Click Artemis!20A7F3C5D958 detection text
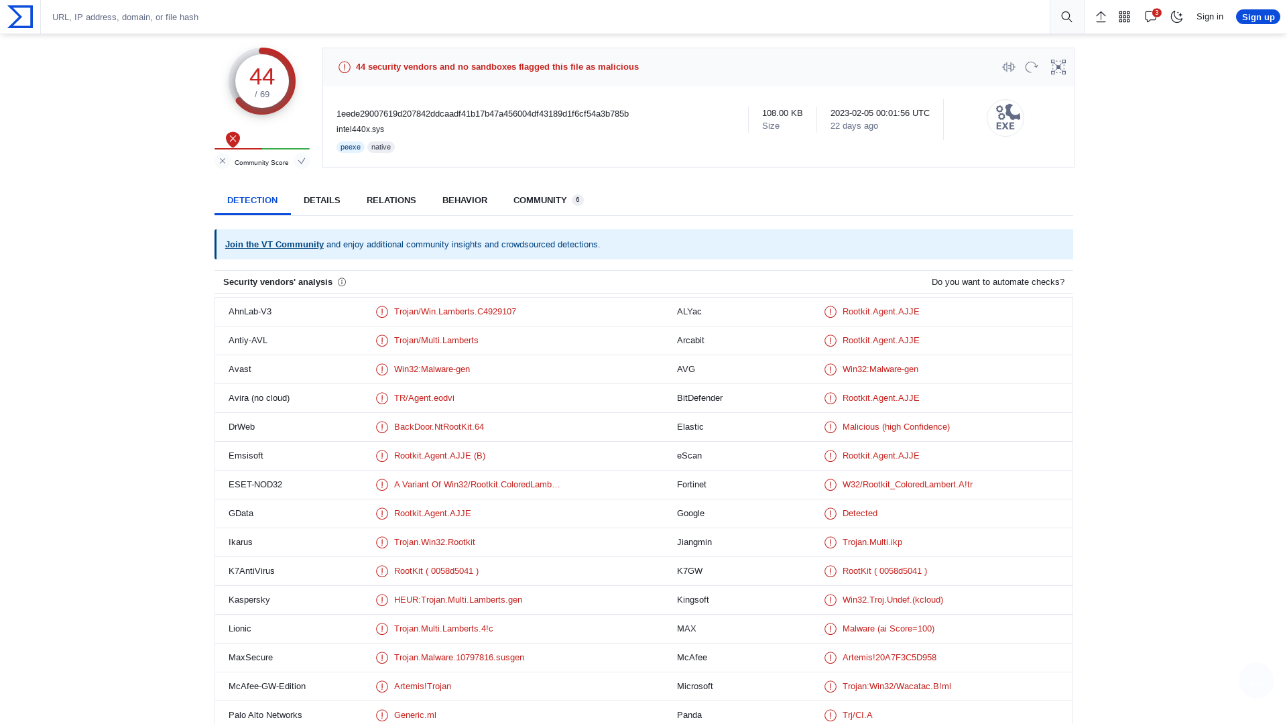 [890, 658]
